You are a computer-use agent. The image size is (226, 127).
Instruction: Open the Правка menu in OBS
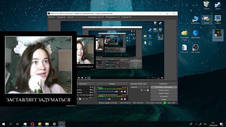[61, 17]
